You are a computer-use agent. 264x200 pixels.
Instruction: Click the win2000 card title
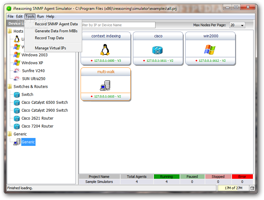pyautogui.click(x=211, y=36)
